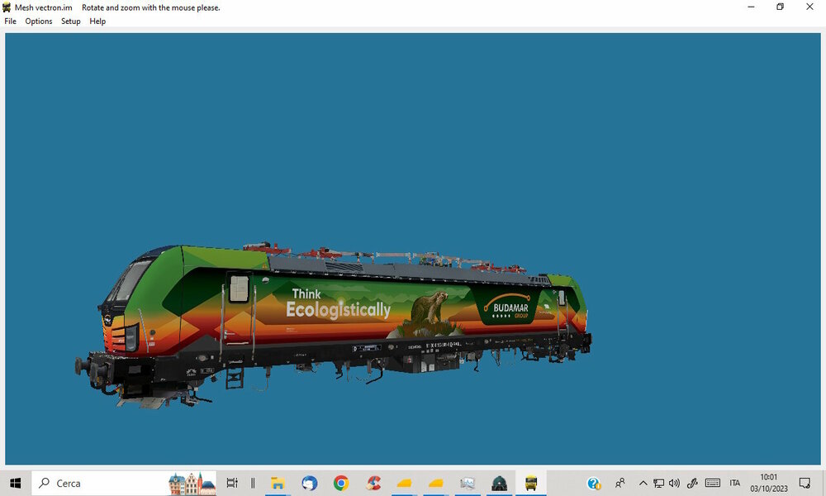Open the Windows Start menu
This screenshot has width=826, height=496.
click(15, 483)
